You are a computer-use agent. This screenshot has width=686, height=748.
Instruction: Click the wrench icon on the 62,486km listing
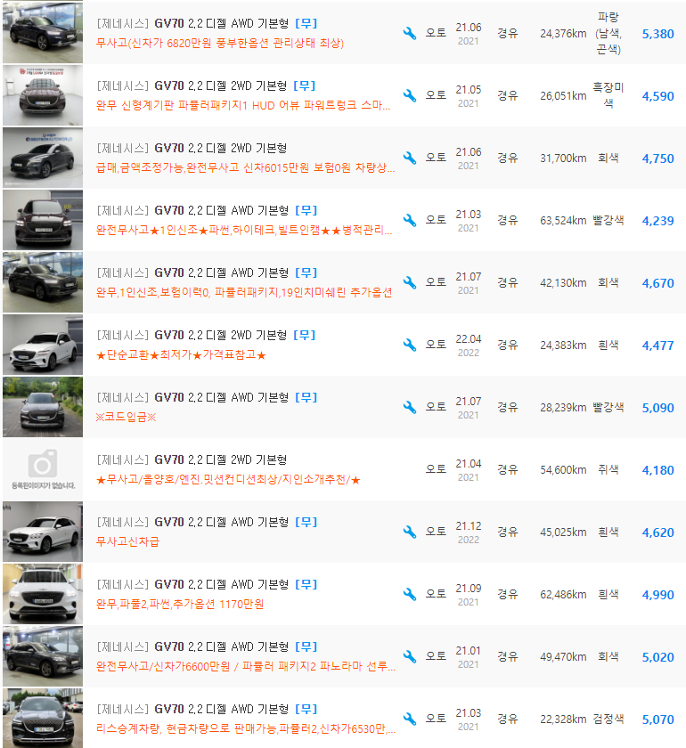[x=410, y=595]
